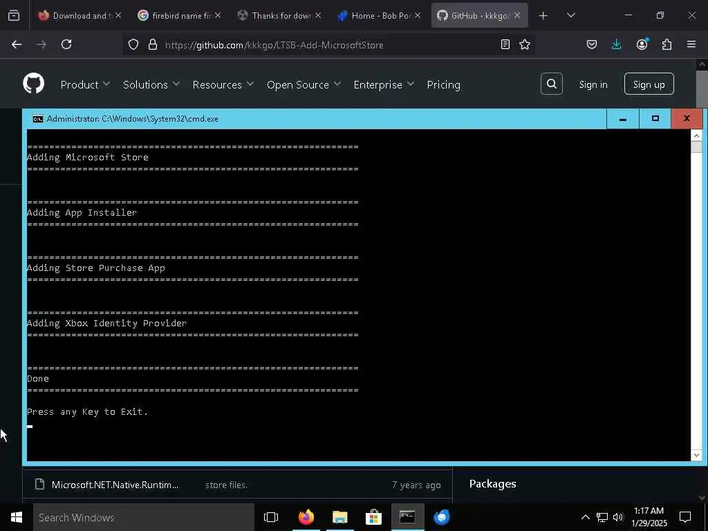Close the 'Home - Bob Por' tab
This screenshot has width=708, height=531.
point(418,15)
